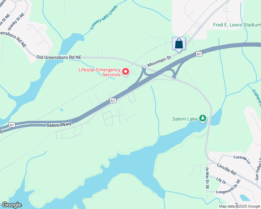Click the Lifestar Emergency Services label text
Viewport: 261px width, 209px height.
tap(99, 72)
